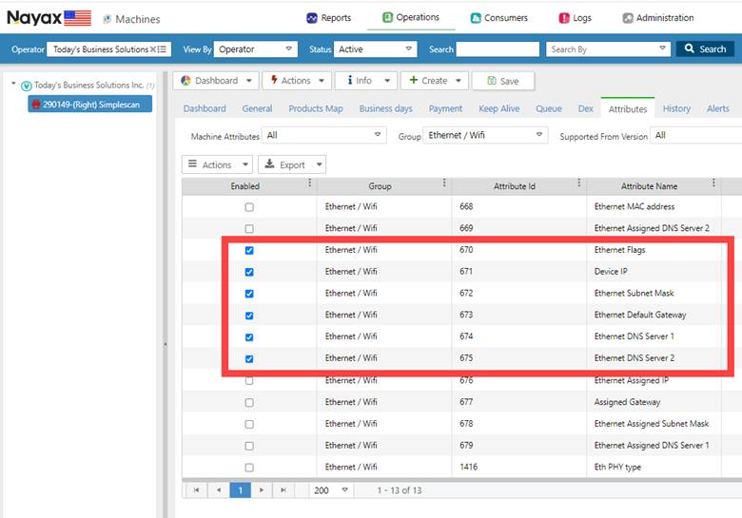Click the Save button
The width and height of the screenshot is (742, 518).
502,81
